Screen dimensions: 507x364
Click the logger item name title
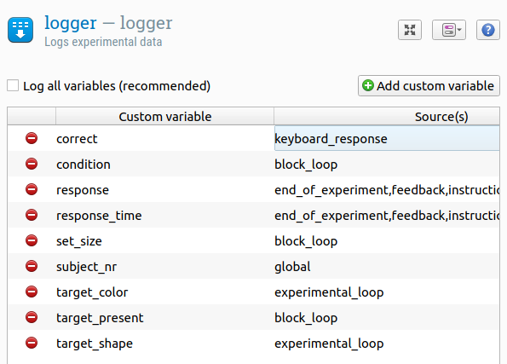[71, 23]
